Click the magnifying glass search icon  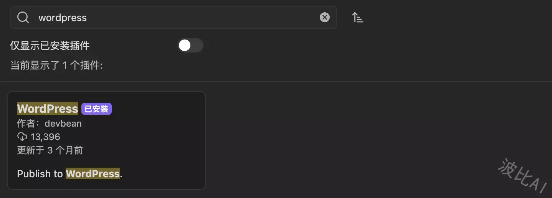click(23, 17)
